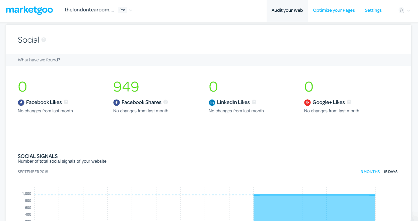This screenshot has width=418, height=221.
Task: Go to Optimize your Pages tab
Action: [334, 10]
